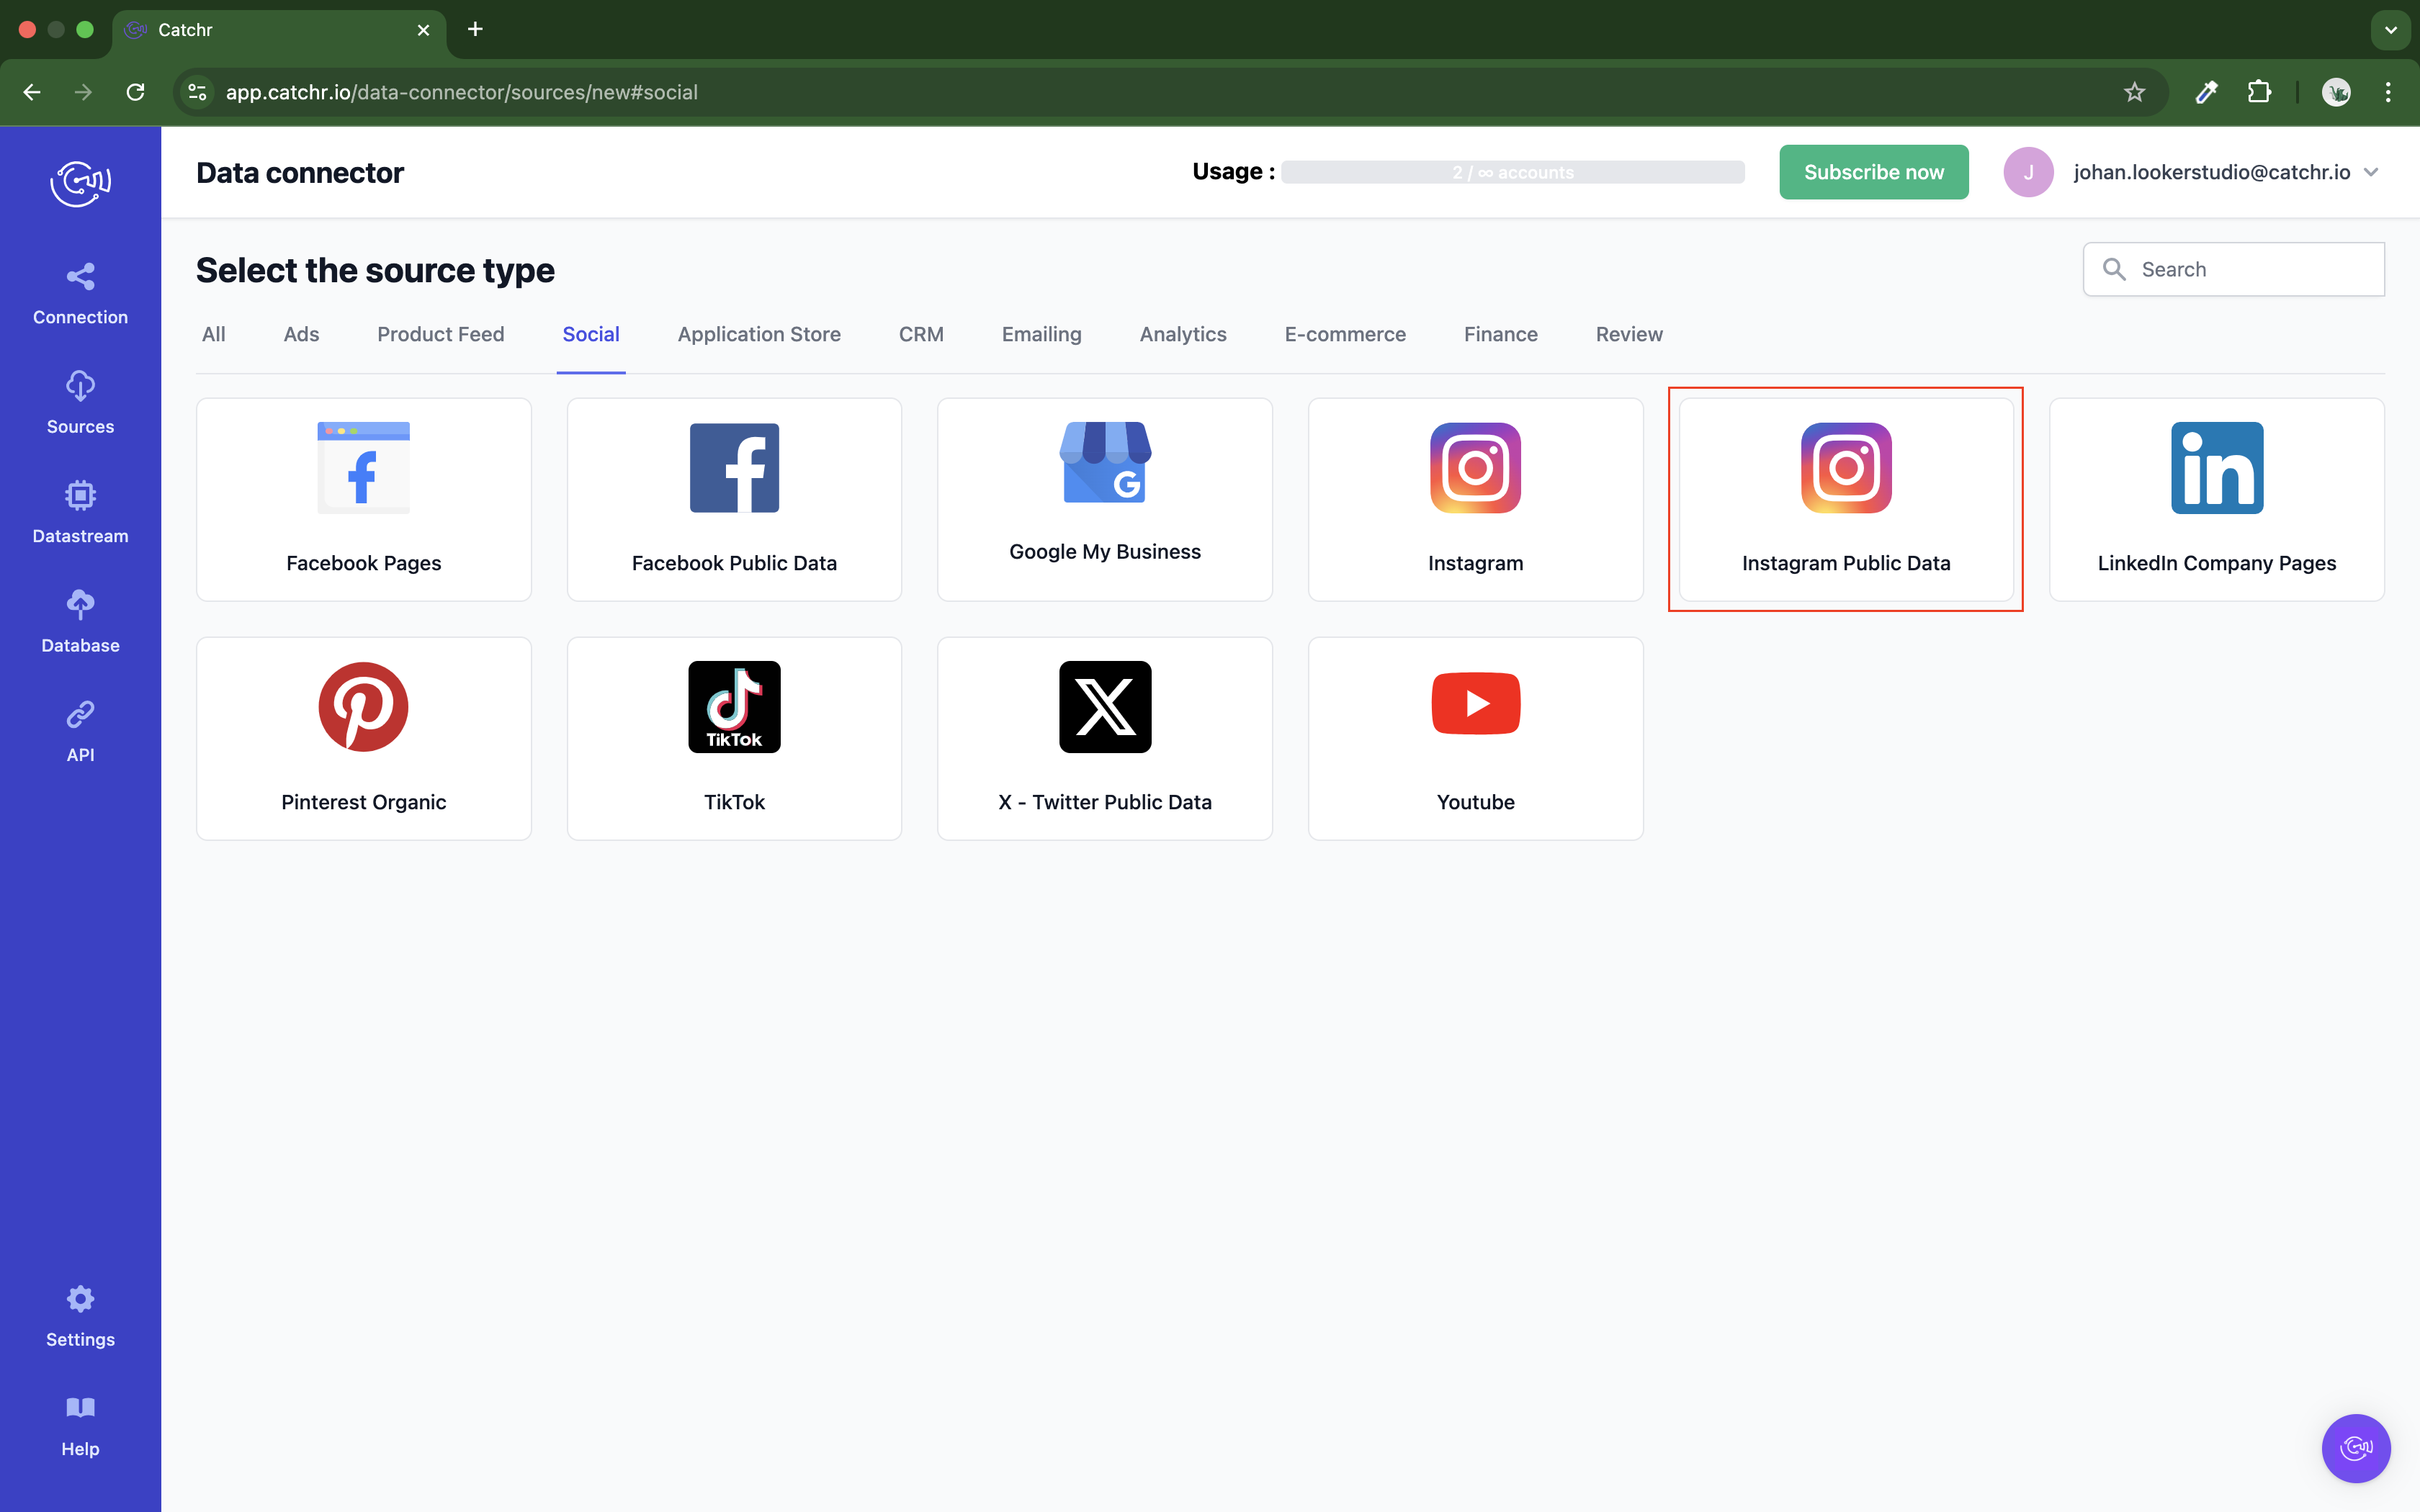Open Chrome three-dot menu

pos(2388,92)
